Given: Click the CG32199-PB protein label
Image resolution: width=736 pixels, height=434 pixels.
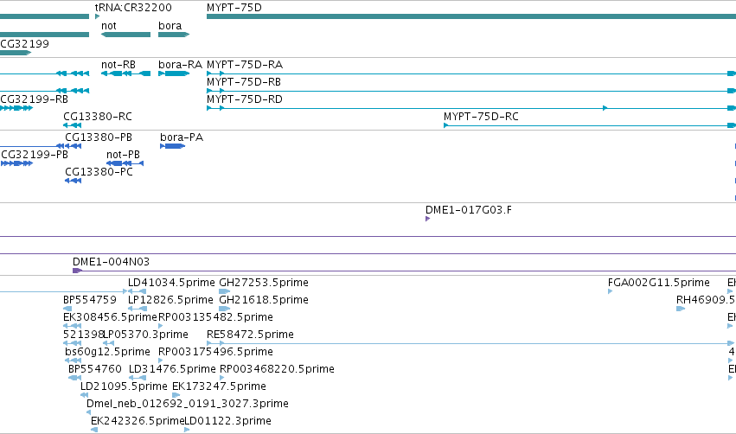Looking at the screenshot, I should (35, 155).
